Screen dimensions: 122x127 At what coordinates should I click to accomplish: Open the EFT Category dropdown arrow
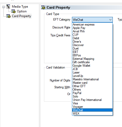110,20
